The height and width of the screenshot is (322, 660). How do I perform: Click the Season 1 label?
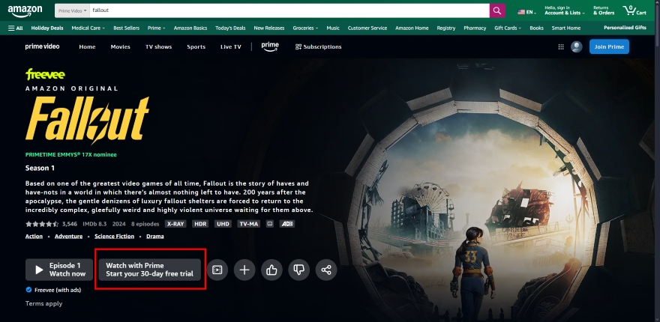click(x=40, y=168)
